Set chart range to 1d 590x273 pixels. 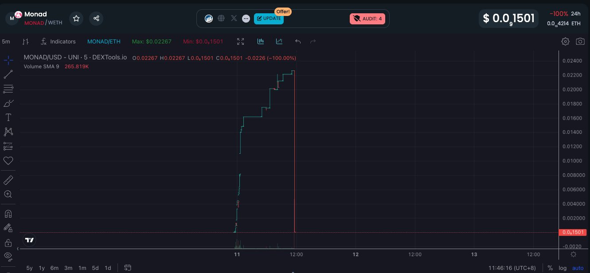click(x=108, y=268)
